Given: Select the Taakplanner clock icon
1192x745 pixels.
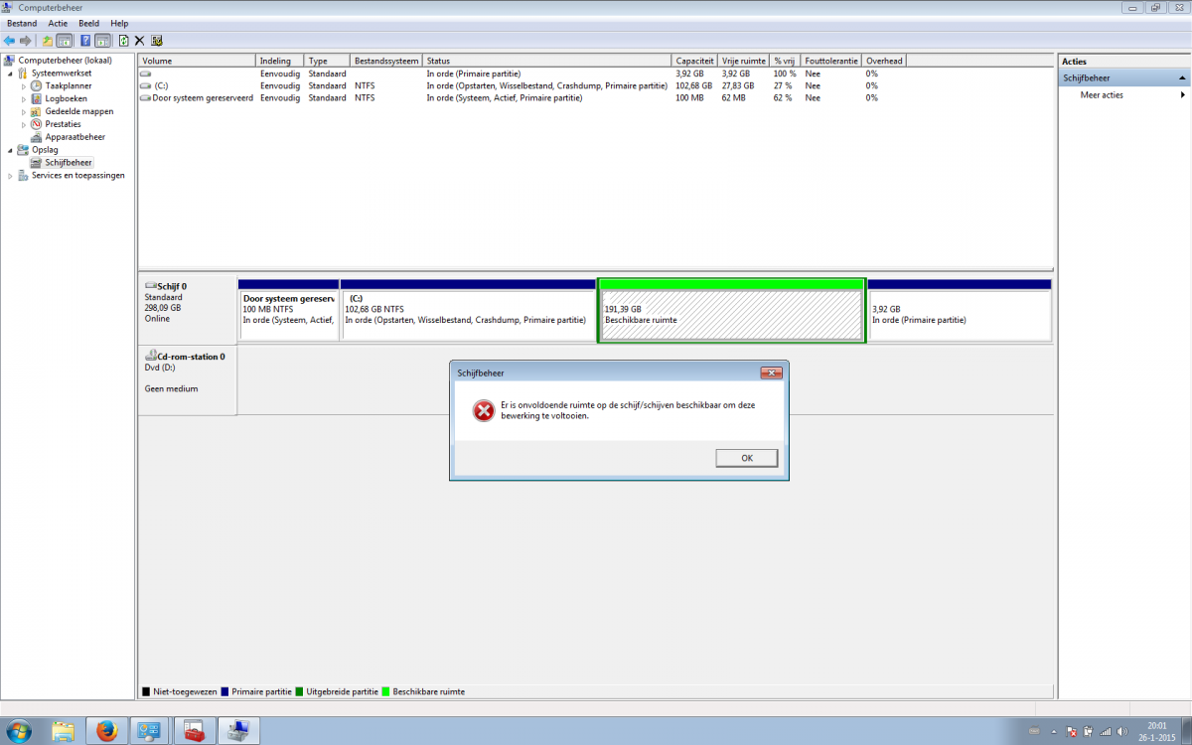Looking at the screenshot, I should point(37,86).
